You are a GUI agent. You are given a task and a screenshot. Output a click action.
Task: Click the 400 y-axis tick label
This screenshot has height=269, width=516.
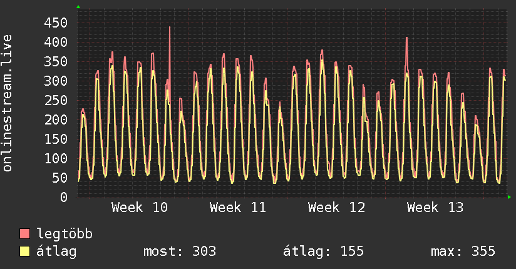click(x=56, y=42)
